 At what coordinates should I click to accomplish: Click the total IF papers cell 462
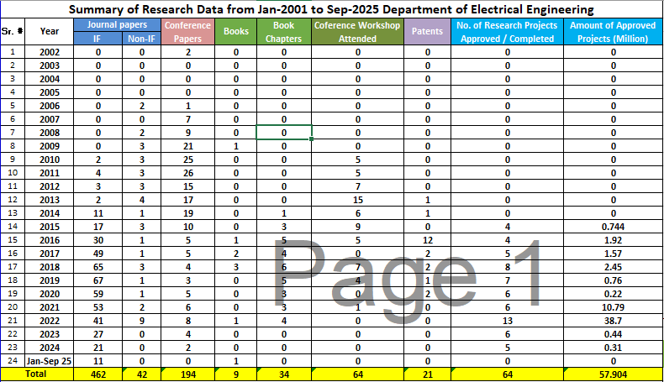tap(97, 373)
